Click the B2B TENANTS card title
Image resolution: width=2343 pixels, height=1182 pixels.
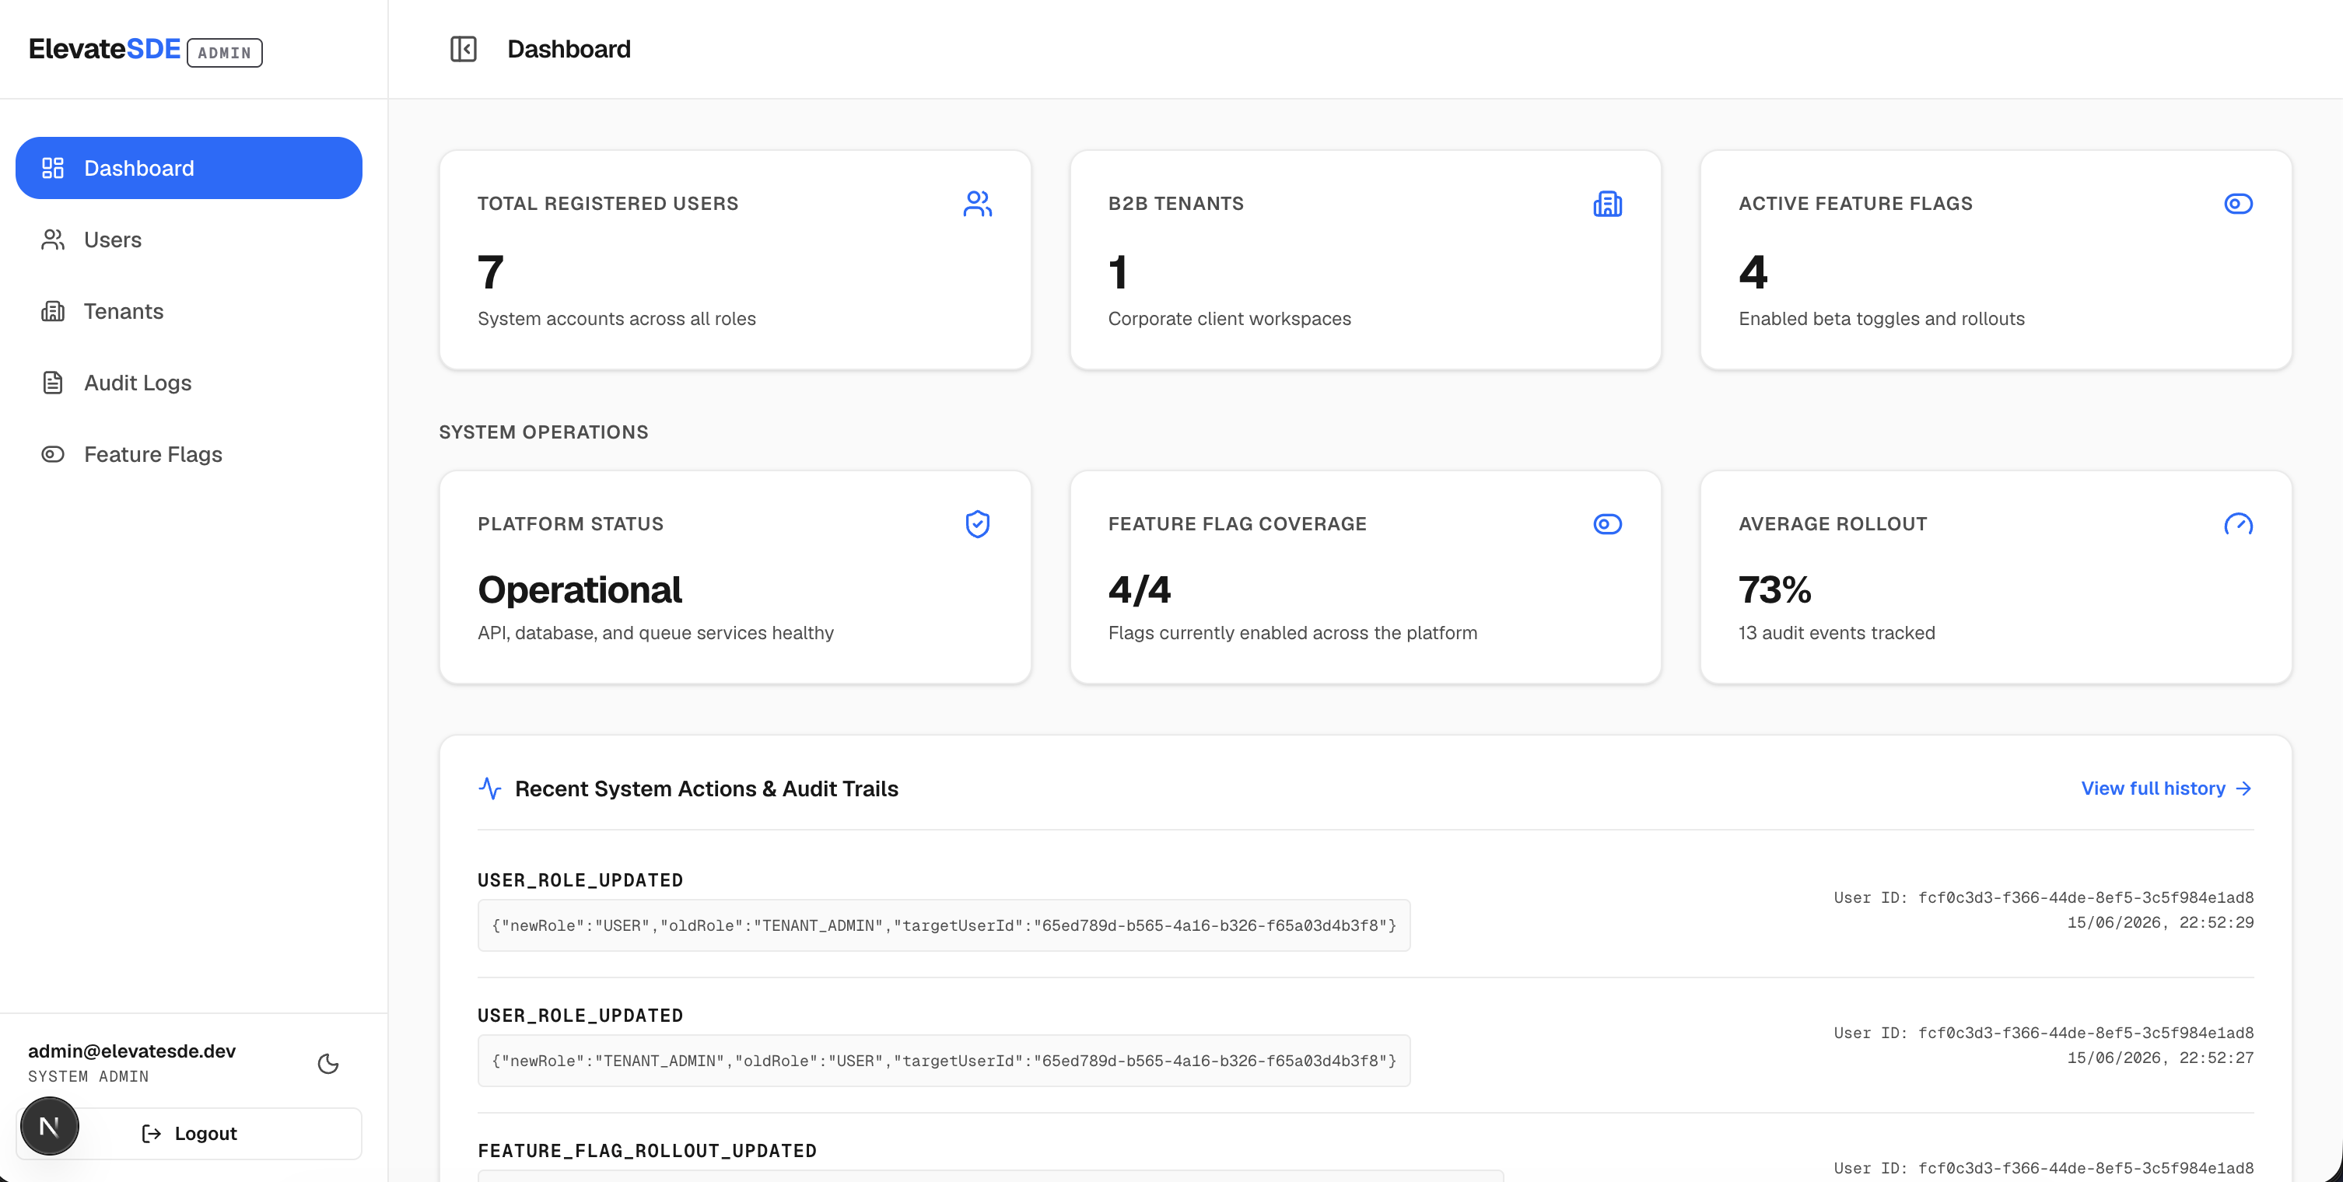(1175, 204)
